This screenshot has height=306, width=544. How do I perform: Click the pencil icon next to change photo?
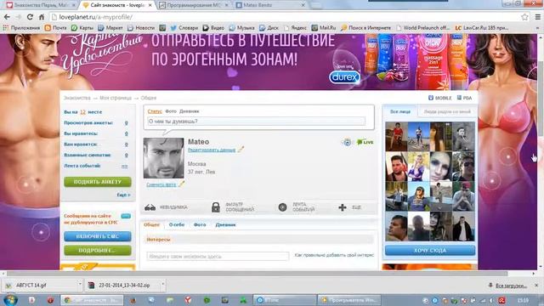(181, 184)
